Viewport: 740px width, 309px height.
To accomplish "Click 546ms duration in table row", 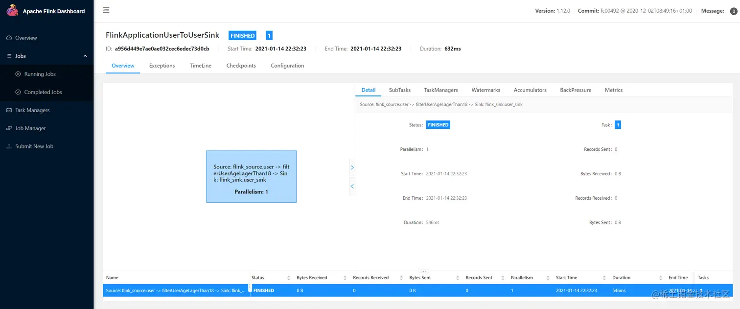I will (x=619, y=290).
